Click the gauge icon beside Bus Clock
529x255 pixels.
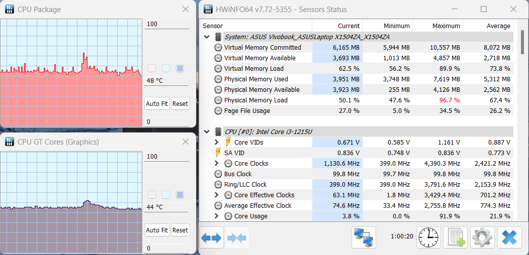(218, 174)
